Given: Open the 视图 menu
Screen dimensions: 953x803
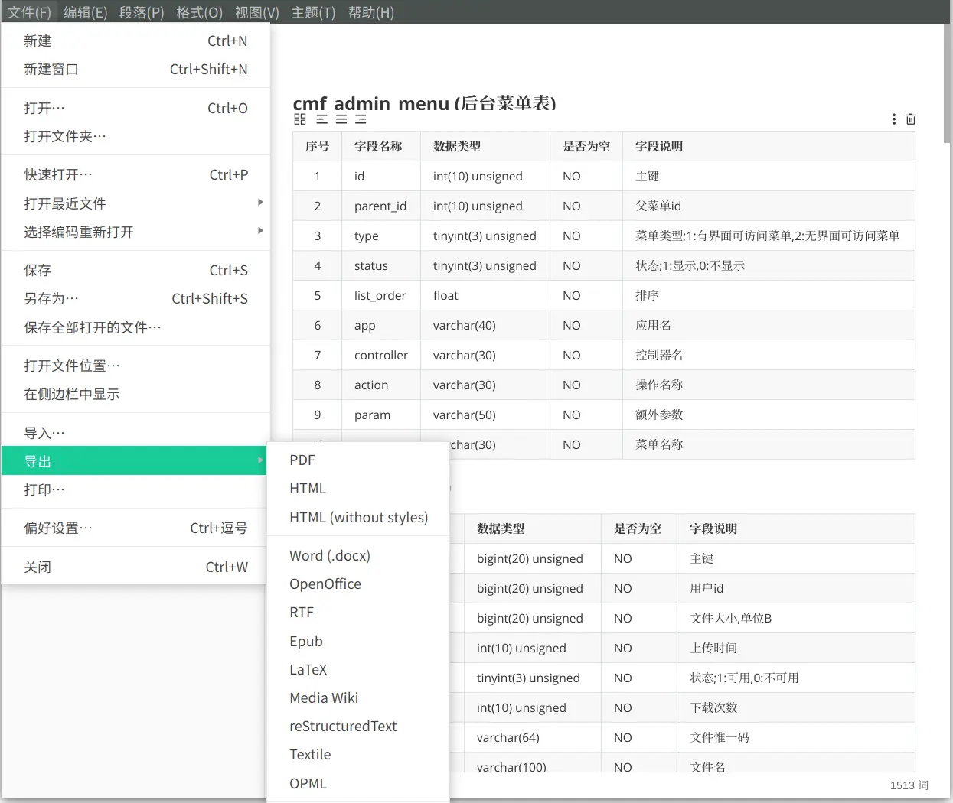Looking at the screenshot, I should point(256,11).
